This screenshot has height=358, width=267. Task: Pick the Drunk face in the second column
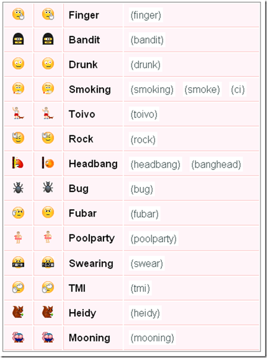click(48, 64)
